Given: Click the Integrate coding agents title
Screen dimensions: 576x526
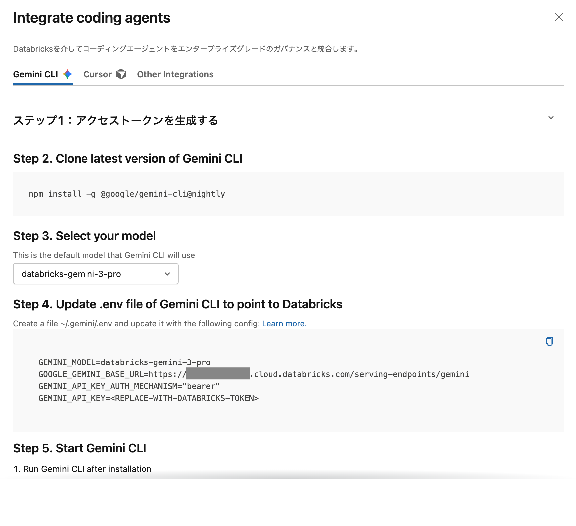Looking at the screenshot, I should tap(91, 18).
